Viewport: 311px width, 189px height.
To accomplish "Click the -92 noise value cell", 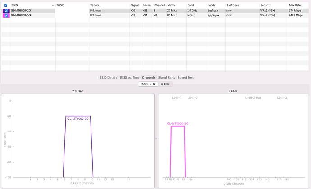I will point(145,11).
